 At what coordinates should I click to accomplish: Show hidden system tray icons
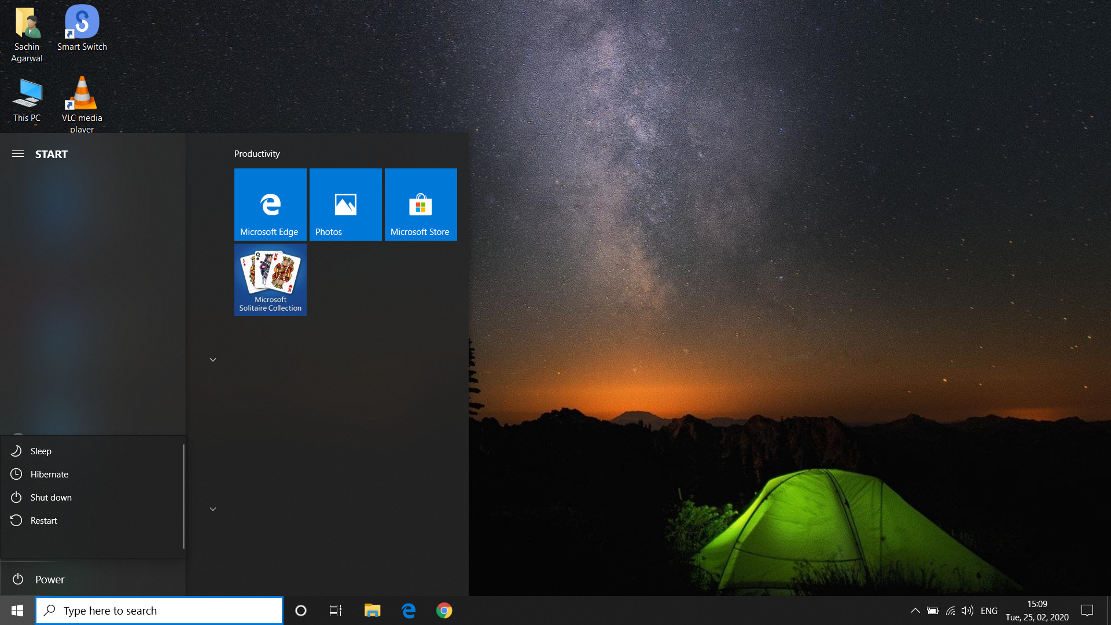(915, 611)
